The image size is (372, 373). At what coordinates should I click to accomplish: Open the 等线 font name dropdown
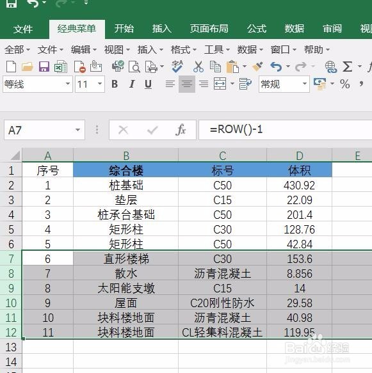[x=68, y=84]
